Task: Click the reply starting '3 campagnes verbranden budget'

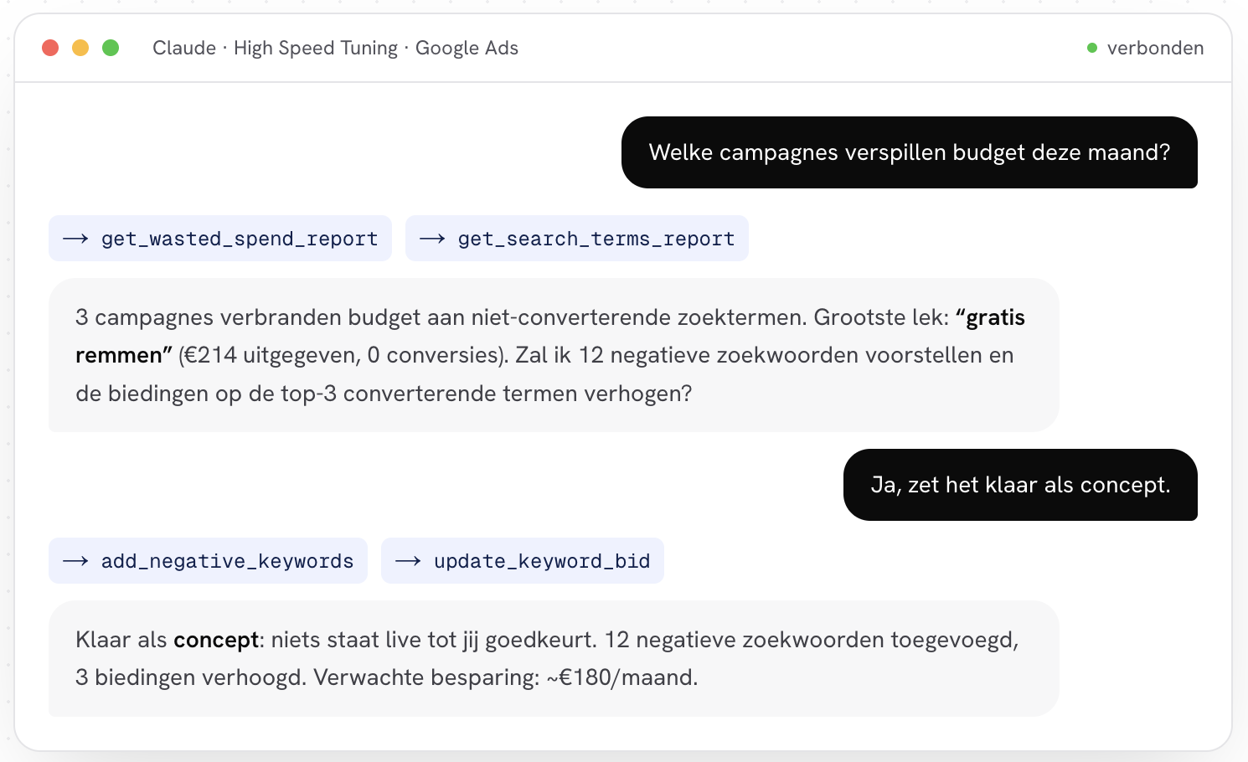Action: pyautogui.click(x=554, y=355)
